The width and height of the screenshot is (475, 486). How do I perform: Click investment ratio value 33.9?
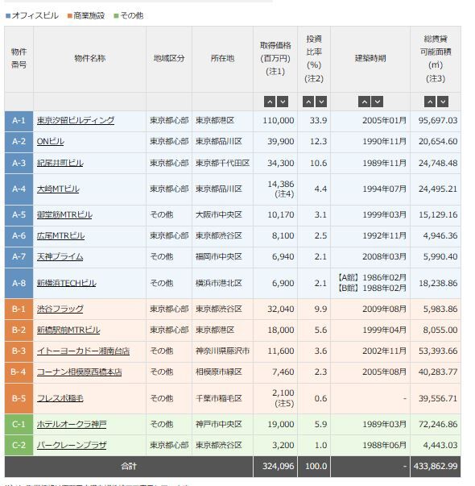318,121
